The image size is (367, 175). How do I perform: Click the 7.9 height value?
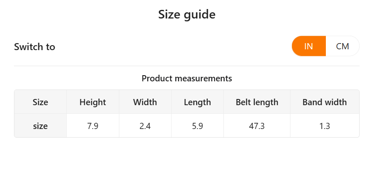[x=93, y=126]
